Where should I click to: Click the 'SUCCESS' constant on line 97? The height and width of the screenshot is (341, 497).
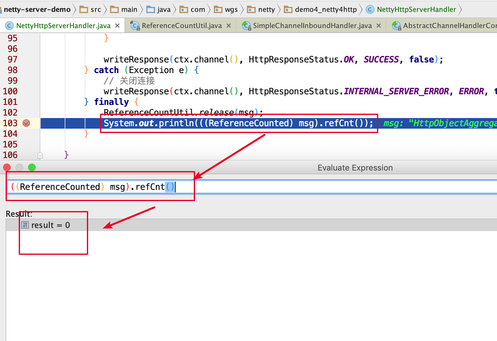381,59
